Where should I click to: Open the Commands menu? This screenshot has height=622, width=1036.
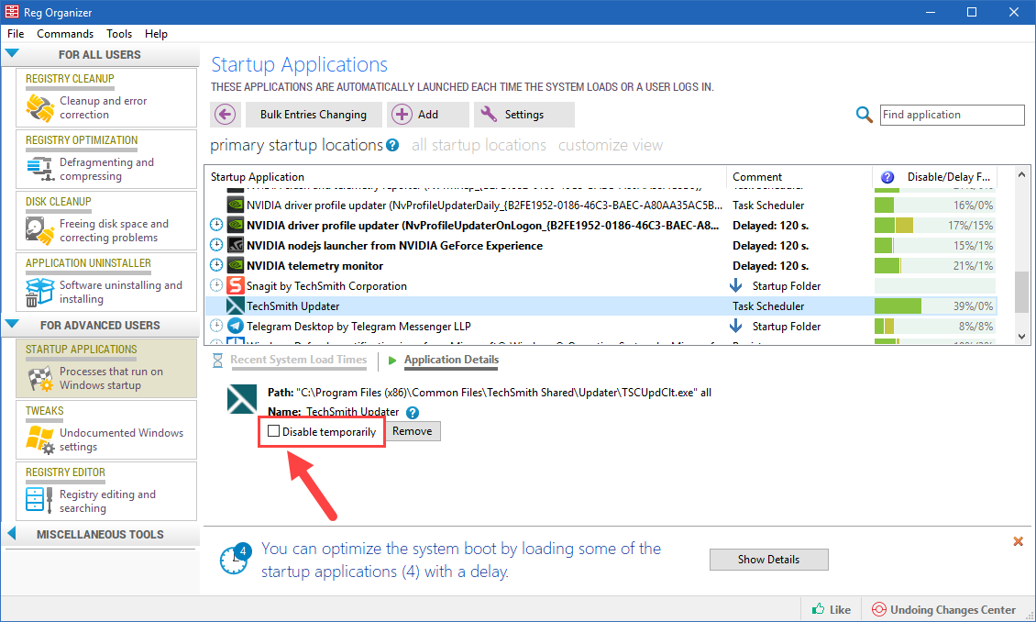point(65,34)
